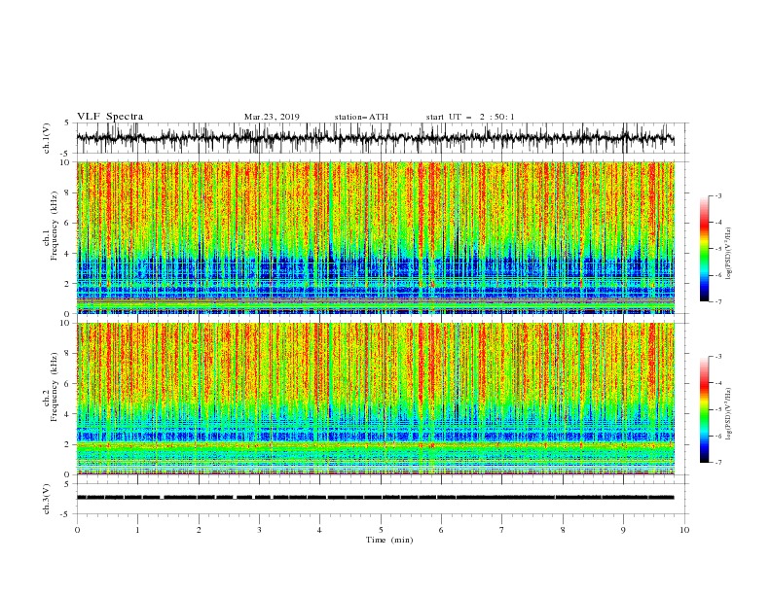
Task: Click the "9" tick on the time axis
Action: [623, 530]
